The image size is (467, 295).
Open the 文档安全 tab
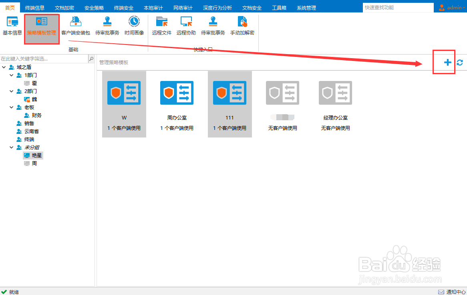[252, 8]
